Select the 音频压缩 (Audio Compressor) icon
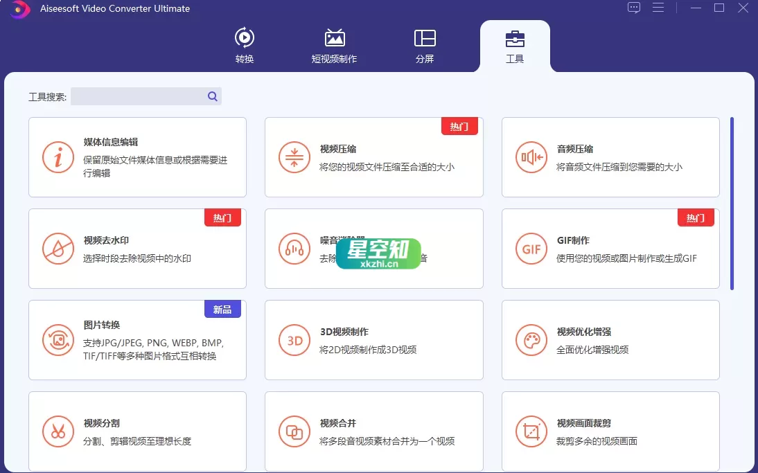758x473 pixels. pyautogui.click(x=531, y=157)
